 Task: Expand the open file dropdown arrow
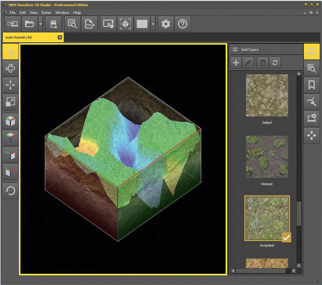coord(40,24)
